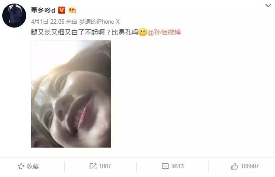Click the repost share arrow icon

pos(93,166)
